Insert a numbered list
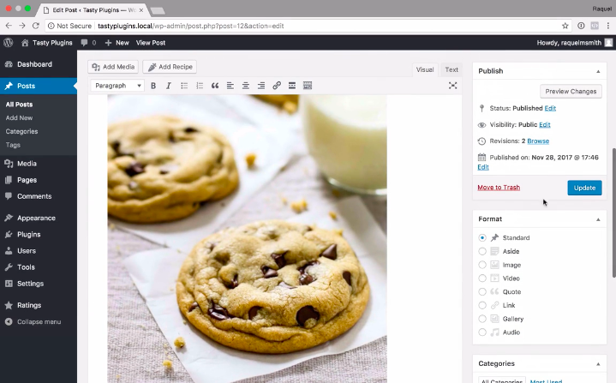Screen dimensions: 616x383 coord(200,86)
